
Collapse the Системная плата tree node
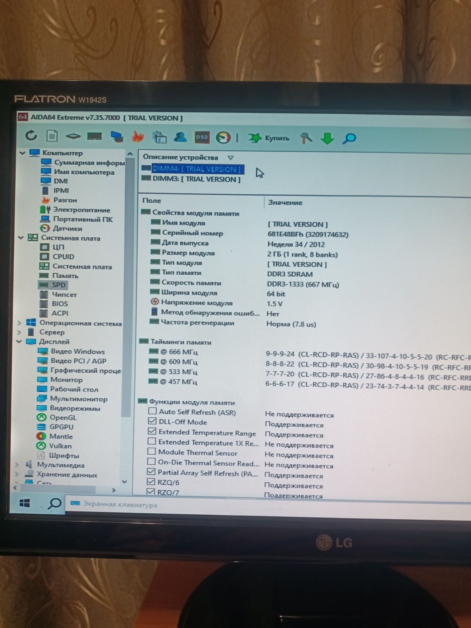tap(21, 238)
